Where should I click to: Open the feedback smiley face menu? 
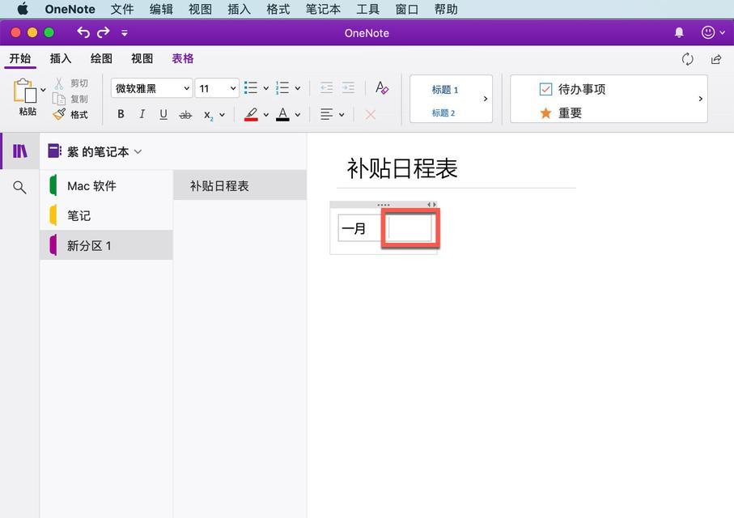point(712,32)
